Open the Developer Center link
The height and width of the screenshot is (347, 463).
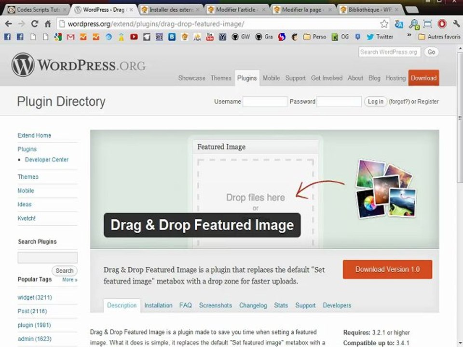[47, 160]
